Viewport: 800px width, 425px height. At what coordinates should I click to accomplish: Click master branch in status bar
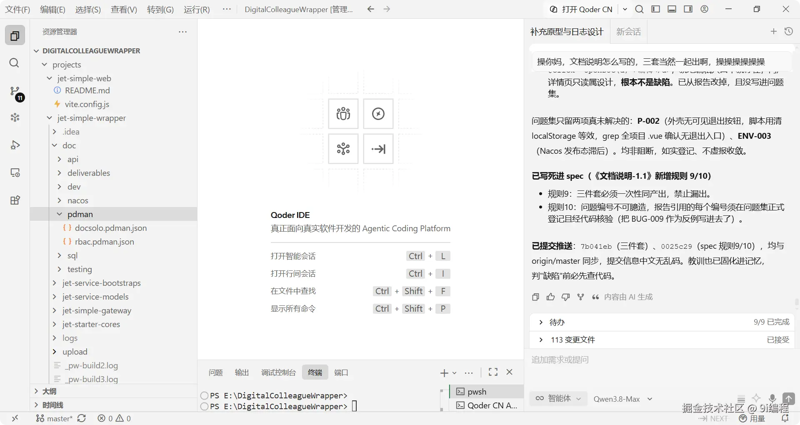pyautogui.click(x=54, y=418)
